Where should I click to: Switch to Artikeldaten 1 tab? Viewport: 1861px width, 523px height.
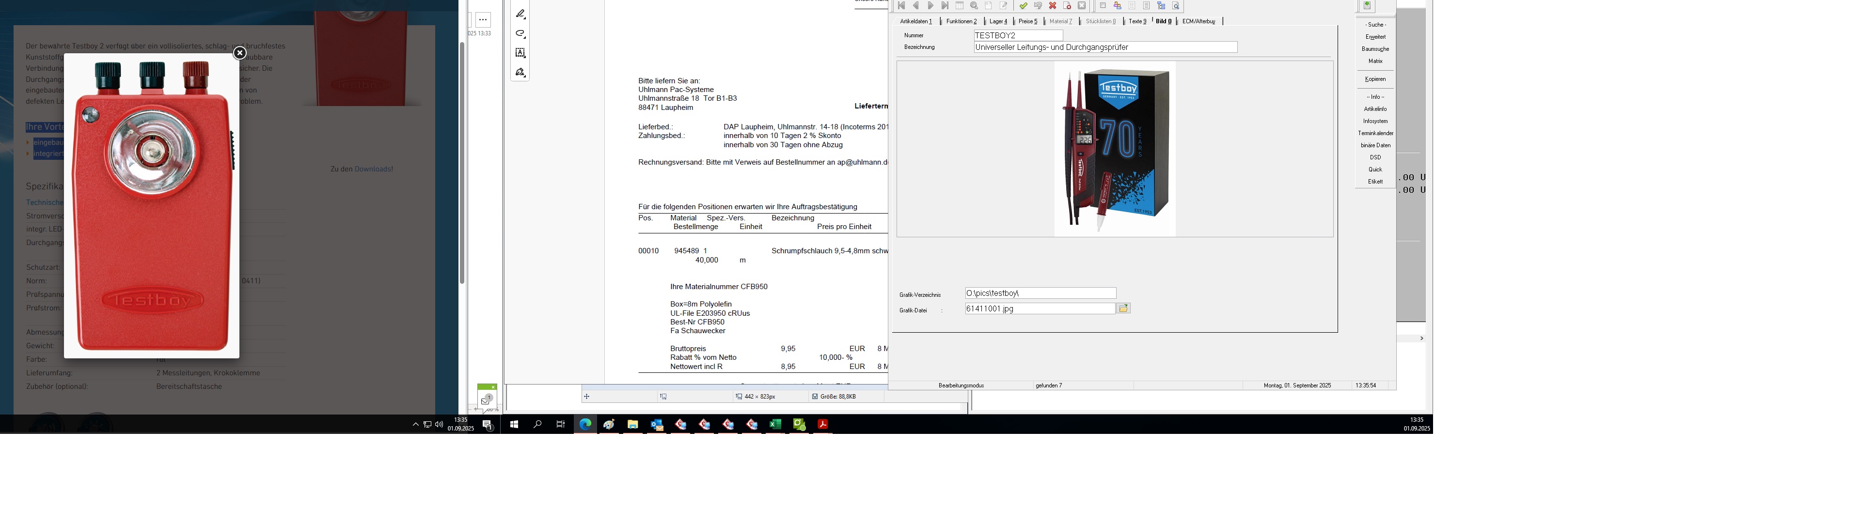[916, 21]
